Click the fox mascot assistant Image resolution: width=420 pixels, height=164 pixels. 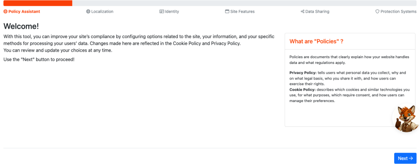[406, 119]
